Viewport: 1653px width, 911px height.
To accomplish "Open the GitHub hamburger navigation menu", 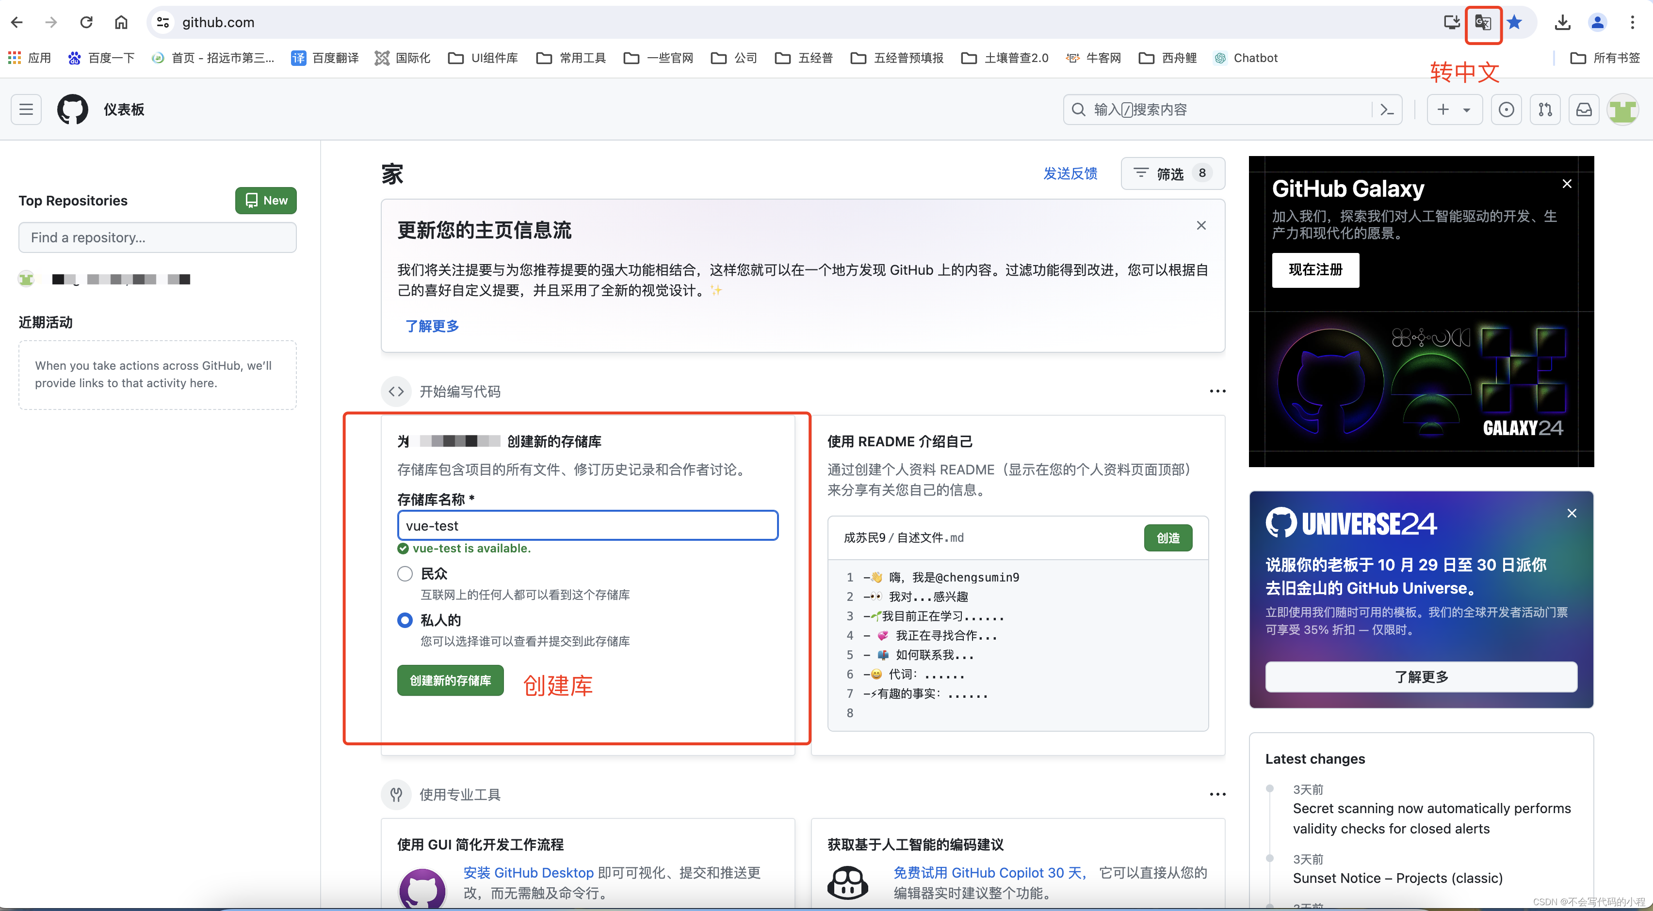I will (26, 110).
